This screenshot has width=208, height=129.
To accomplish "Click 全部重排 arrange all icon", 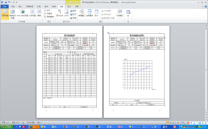I will [x=89, y=13].
